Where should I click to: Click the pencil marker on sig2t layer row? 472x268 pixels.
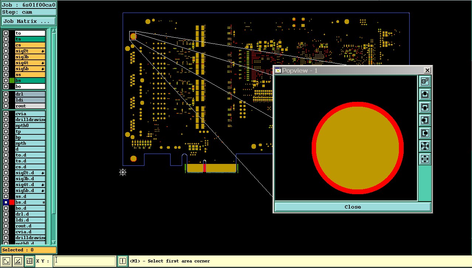point(43,51)
